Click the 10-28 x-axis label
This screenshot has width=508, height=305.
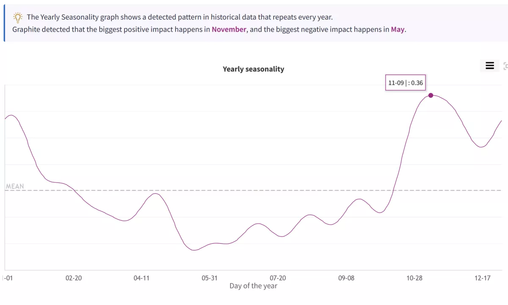[x=414, y=278]
